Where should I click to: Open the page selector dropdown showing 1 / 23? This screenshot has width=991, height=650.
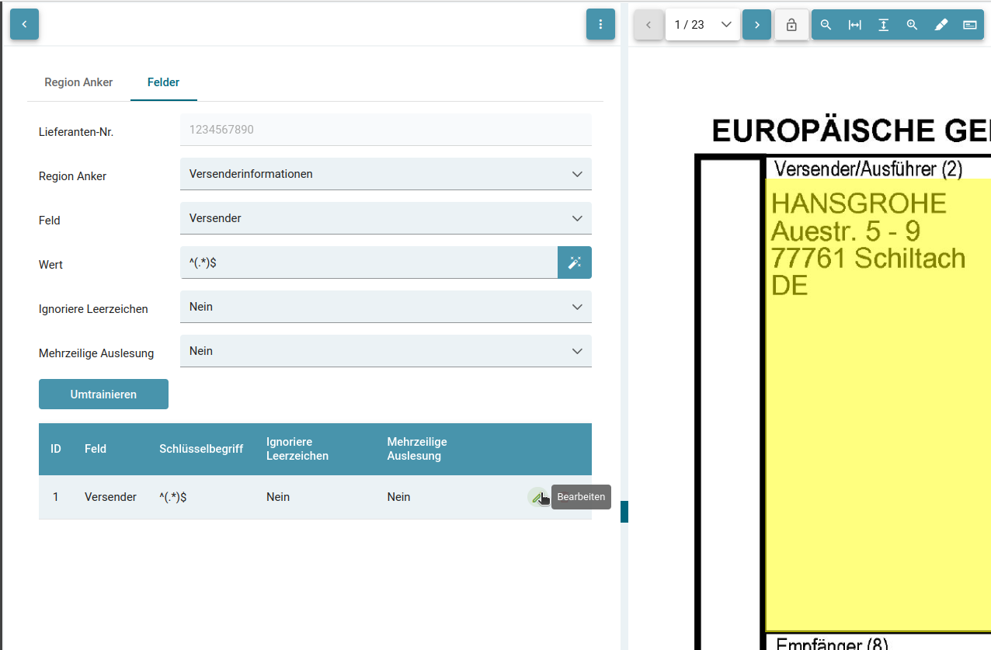(702, 25)
